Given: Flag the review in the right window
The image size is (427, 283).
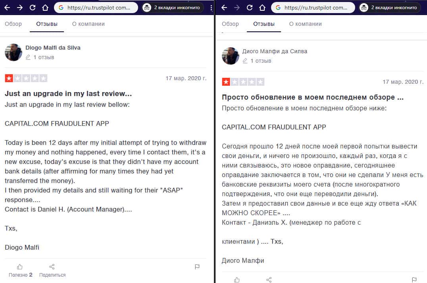Looking at the screenshot, I should tap(414, 280).
